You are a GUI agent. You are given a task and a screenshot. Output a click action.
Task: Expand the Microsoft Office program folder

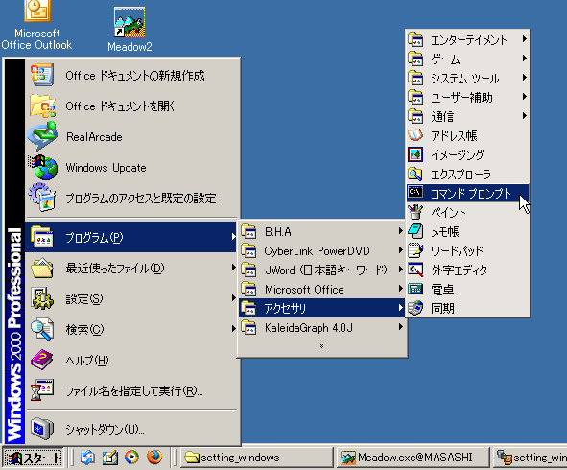321,290
